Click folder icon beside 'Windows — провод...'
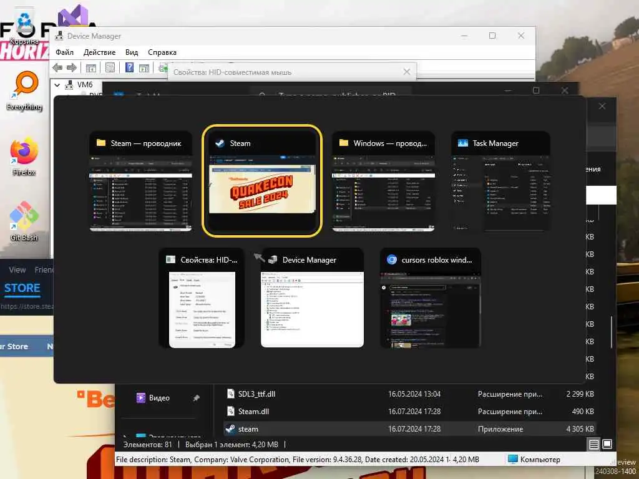This screenshot has width=639, height=479. click(x=344, y=143)
